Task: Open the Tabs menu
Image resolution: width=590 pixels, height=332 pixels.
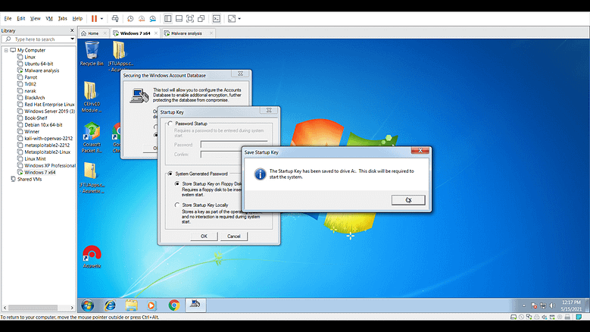Action: [62, 18]
